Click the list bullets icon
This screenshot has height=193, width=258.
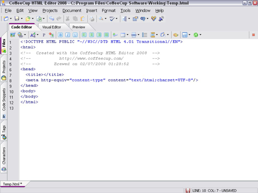tap(145, 35)
